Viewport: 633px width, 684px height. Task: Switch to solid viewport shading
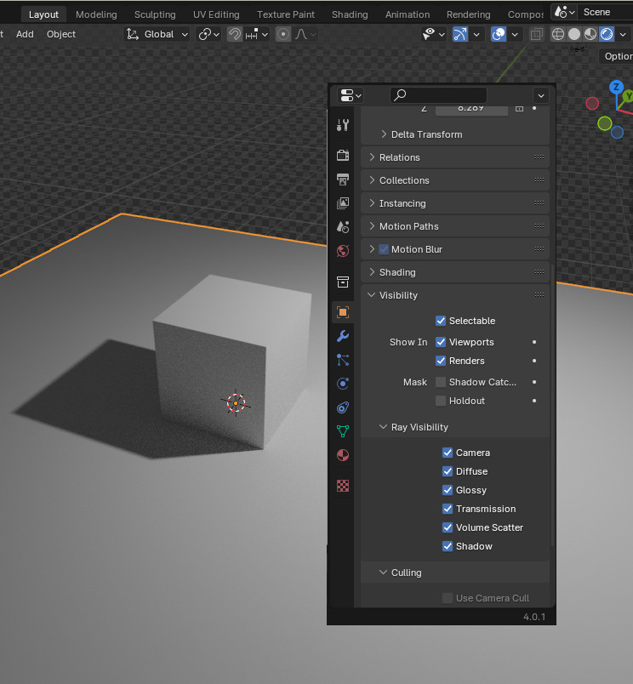pos(574,34)
